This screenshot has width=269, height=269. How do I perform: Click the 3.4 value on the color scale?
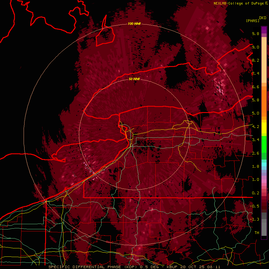point(256,140)
